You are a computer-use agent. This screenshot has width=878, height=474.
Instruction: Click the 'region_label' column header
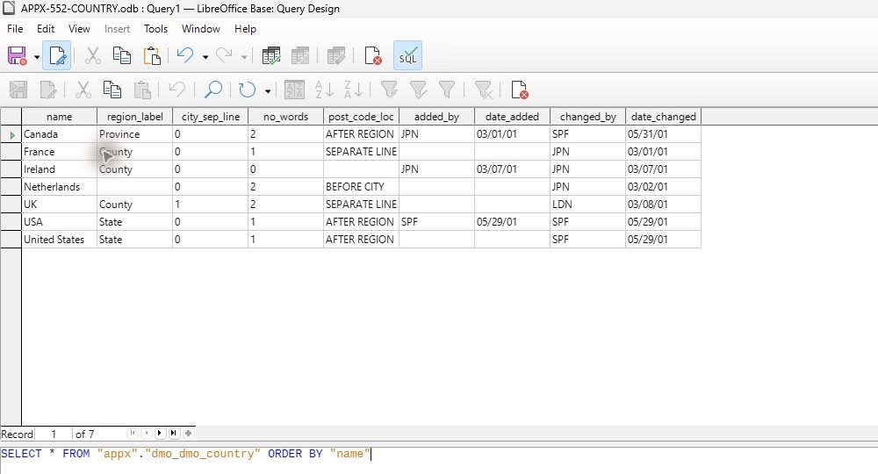tap(135, 117)
